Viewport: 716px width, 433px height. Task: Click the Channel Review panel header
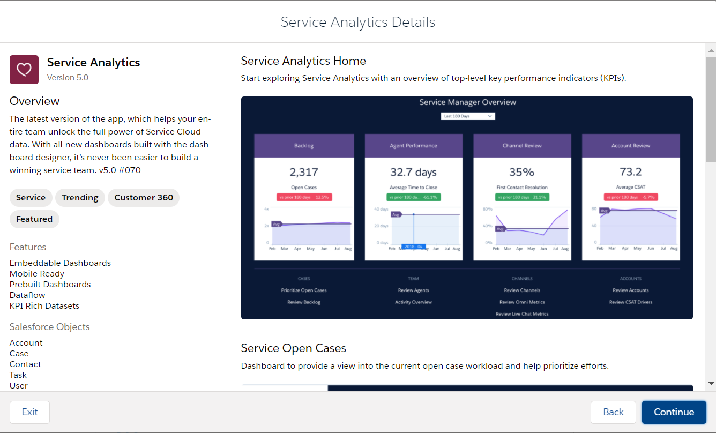tap(522, 146)
